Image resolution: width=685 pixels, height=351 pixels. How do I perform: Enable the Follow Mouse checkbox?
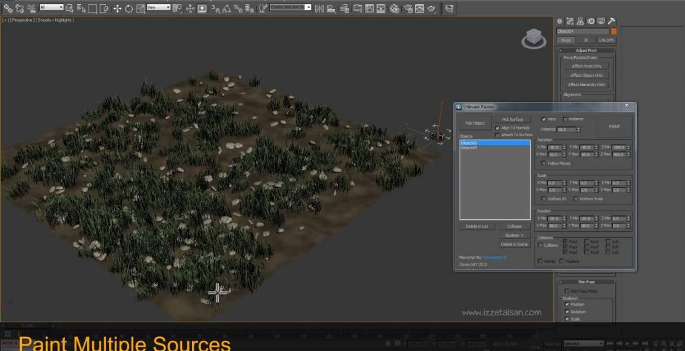[x=543, y=163]
